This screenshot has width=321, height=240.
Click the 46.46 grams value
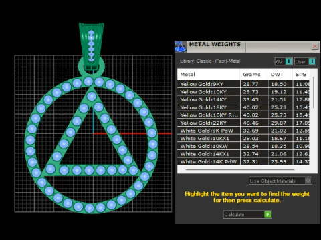[251, 123]
